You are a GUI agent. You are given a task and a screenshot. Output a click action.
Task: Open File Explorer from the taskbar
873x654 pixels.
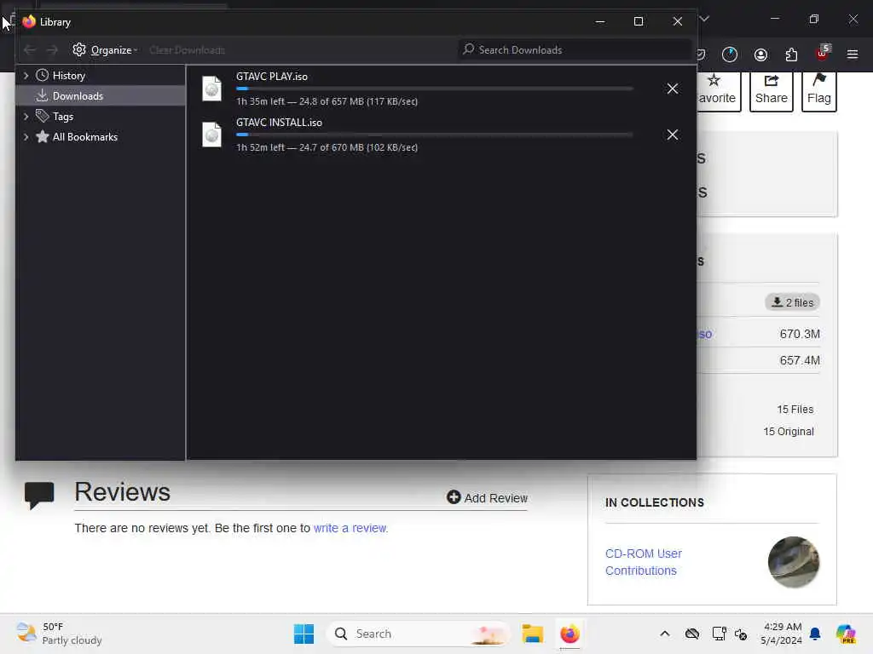point(532,634)
